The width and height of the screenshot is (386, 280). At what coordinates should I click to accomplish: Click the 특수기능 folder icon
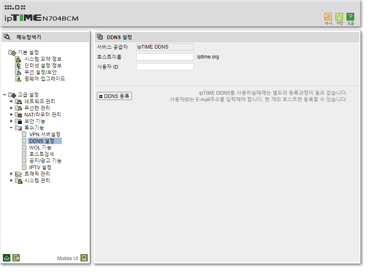pos(19,128)
